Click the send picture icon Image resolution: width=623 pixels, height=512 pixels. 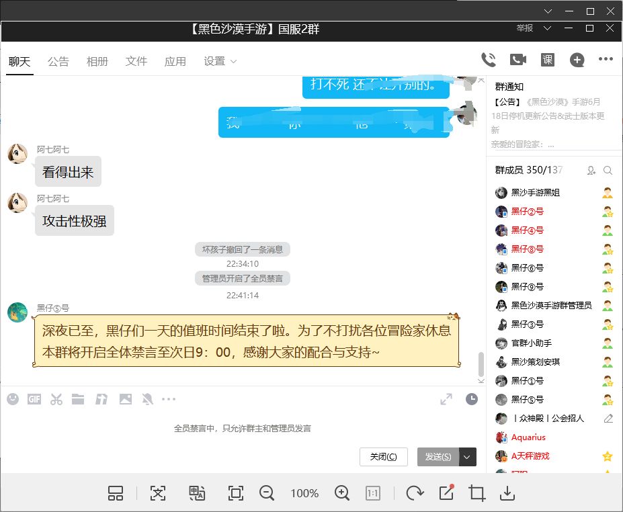tap(126, 399)
